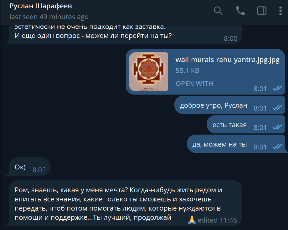The height and width of the screenshot is (230, 288).
Task: Click the long message starting 'Ром, знаешь'
Action: click(x=125, y=203)
